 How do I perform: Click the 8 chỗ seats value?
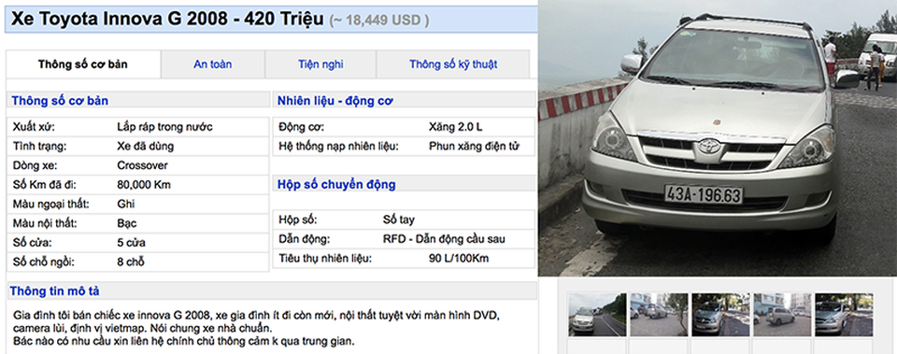point(131,262)
